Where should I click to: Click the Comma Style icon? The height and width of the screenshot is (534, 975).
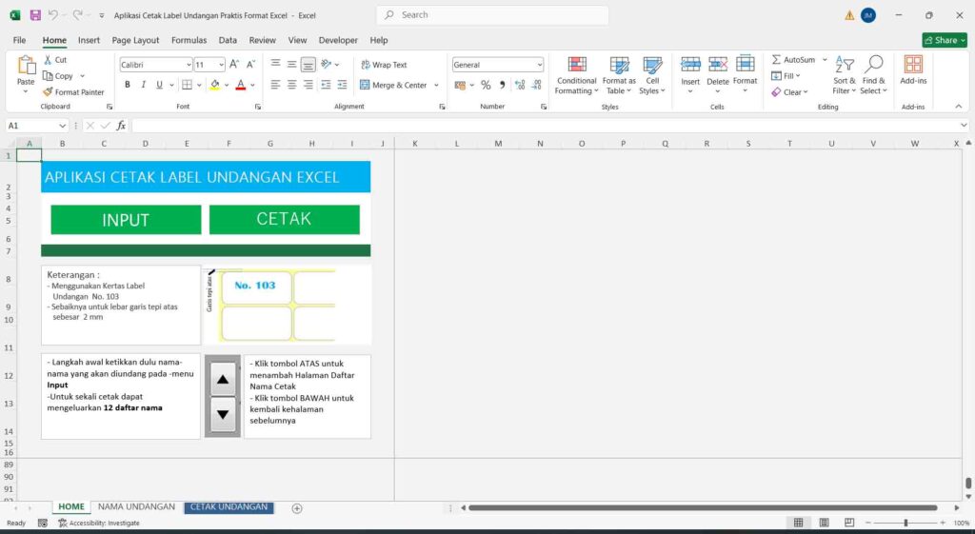click(502, 85)
